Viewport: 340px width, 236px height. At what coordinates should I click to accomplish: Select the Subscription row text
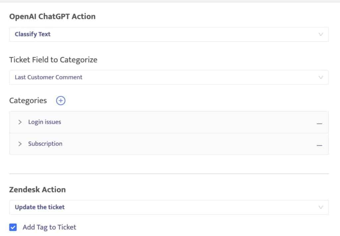45,144
